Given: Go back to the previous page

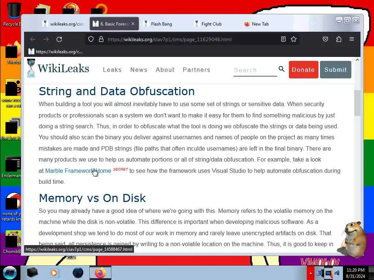Looking at the screenshot, I should click(x=33, y=39).
